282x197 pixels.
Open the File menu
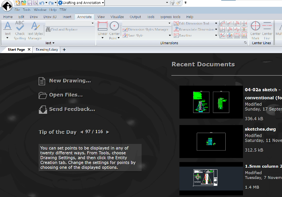point(17,10)
